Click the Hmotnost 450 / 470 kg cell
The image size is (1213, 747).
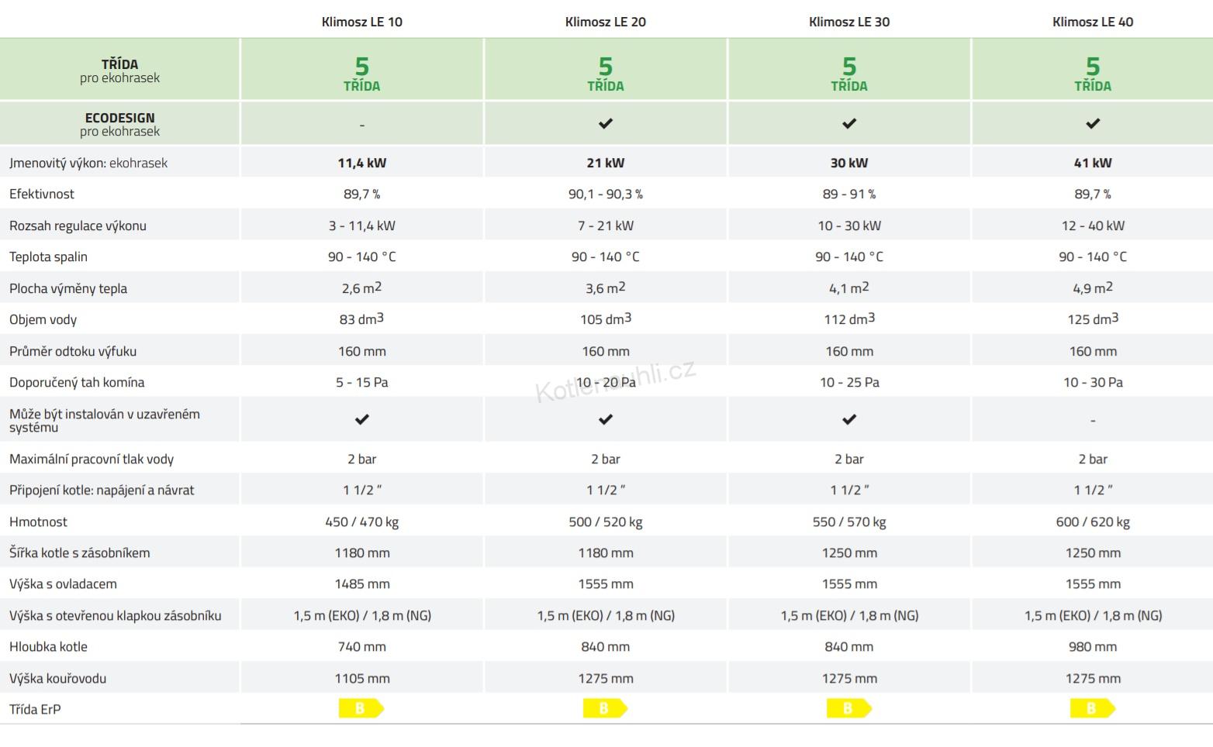click(362, 522)
